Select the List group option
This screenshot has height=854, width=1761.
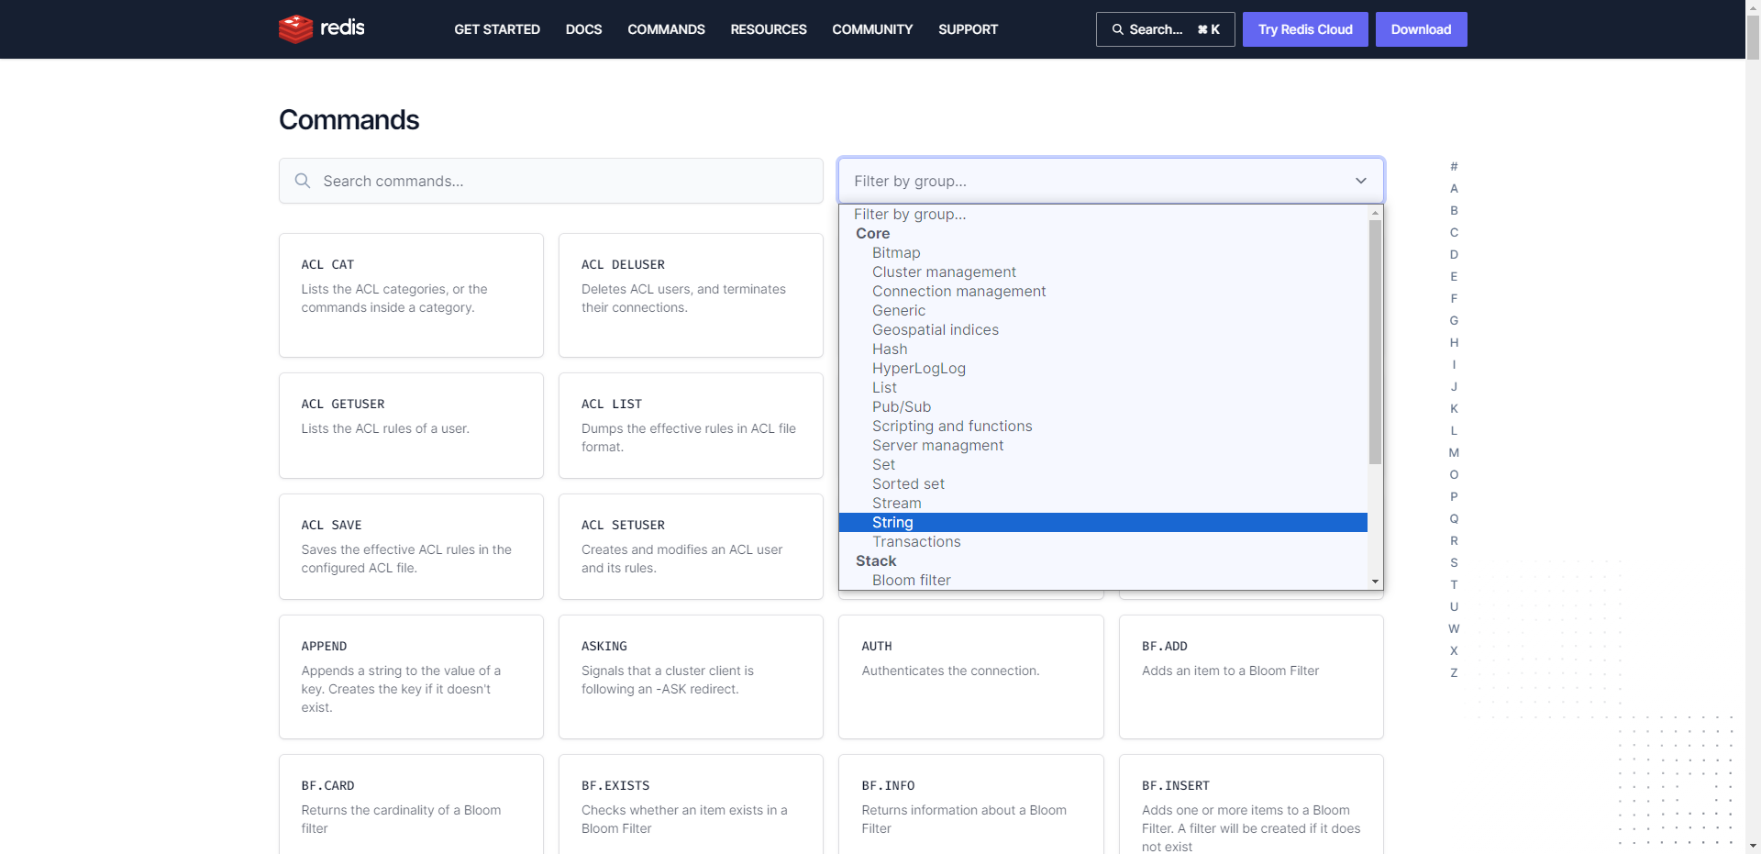click(1103, 387)
